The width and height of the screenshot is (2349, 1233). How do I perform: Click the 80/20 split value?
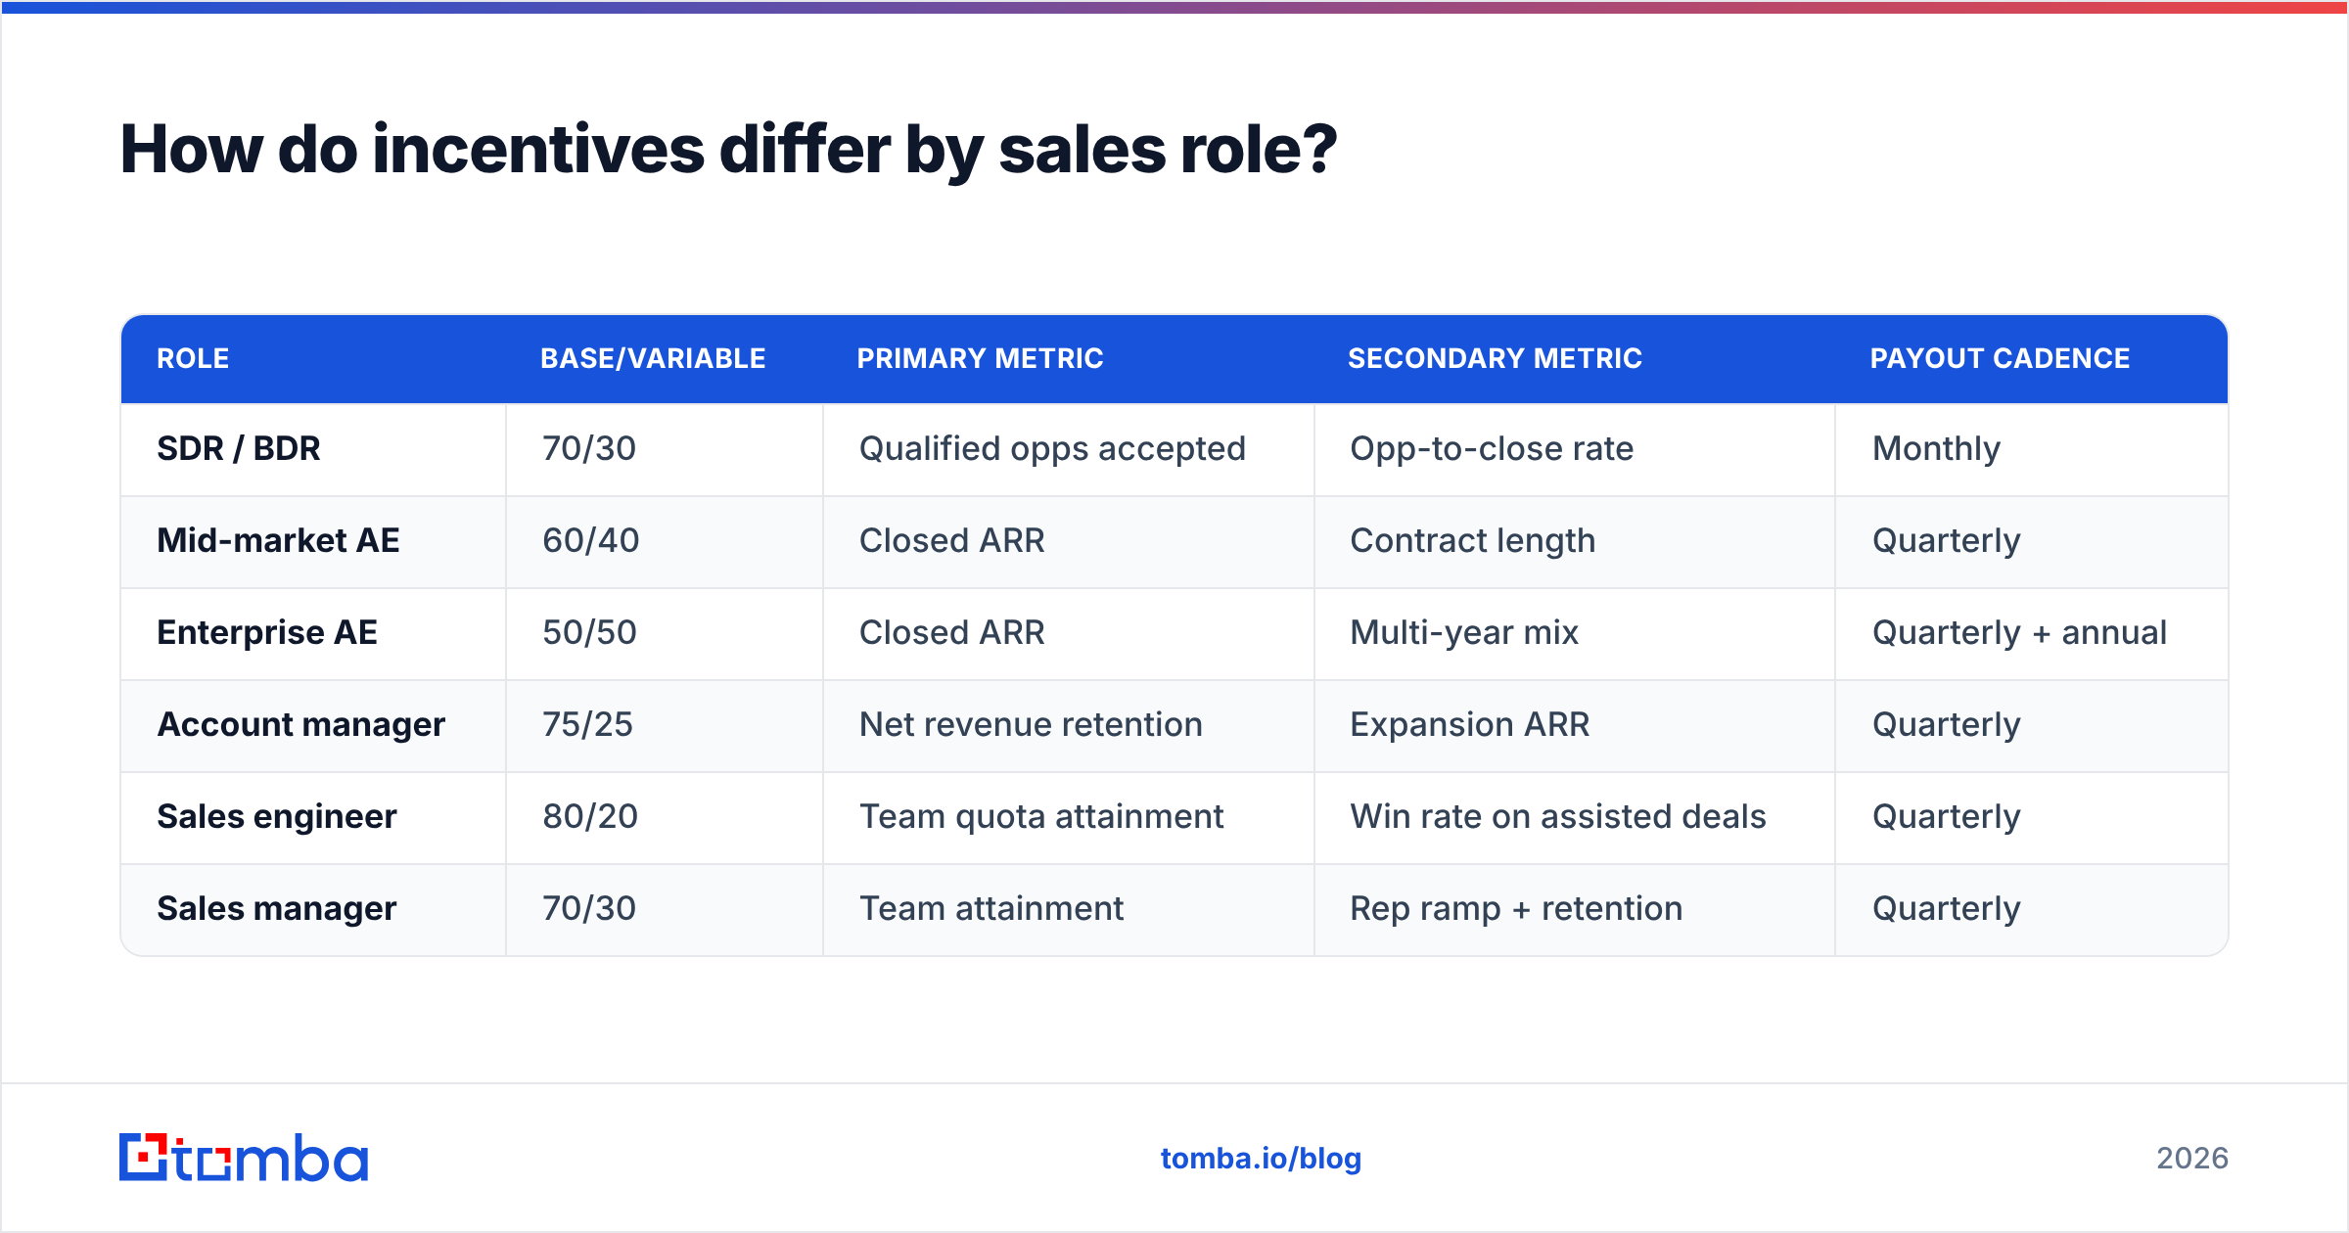[x=590, y=816]
